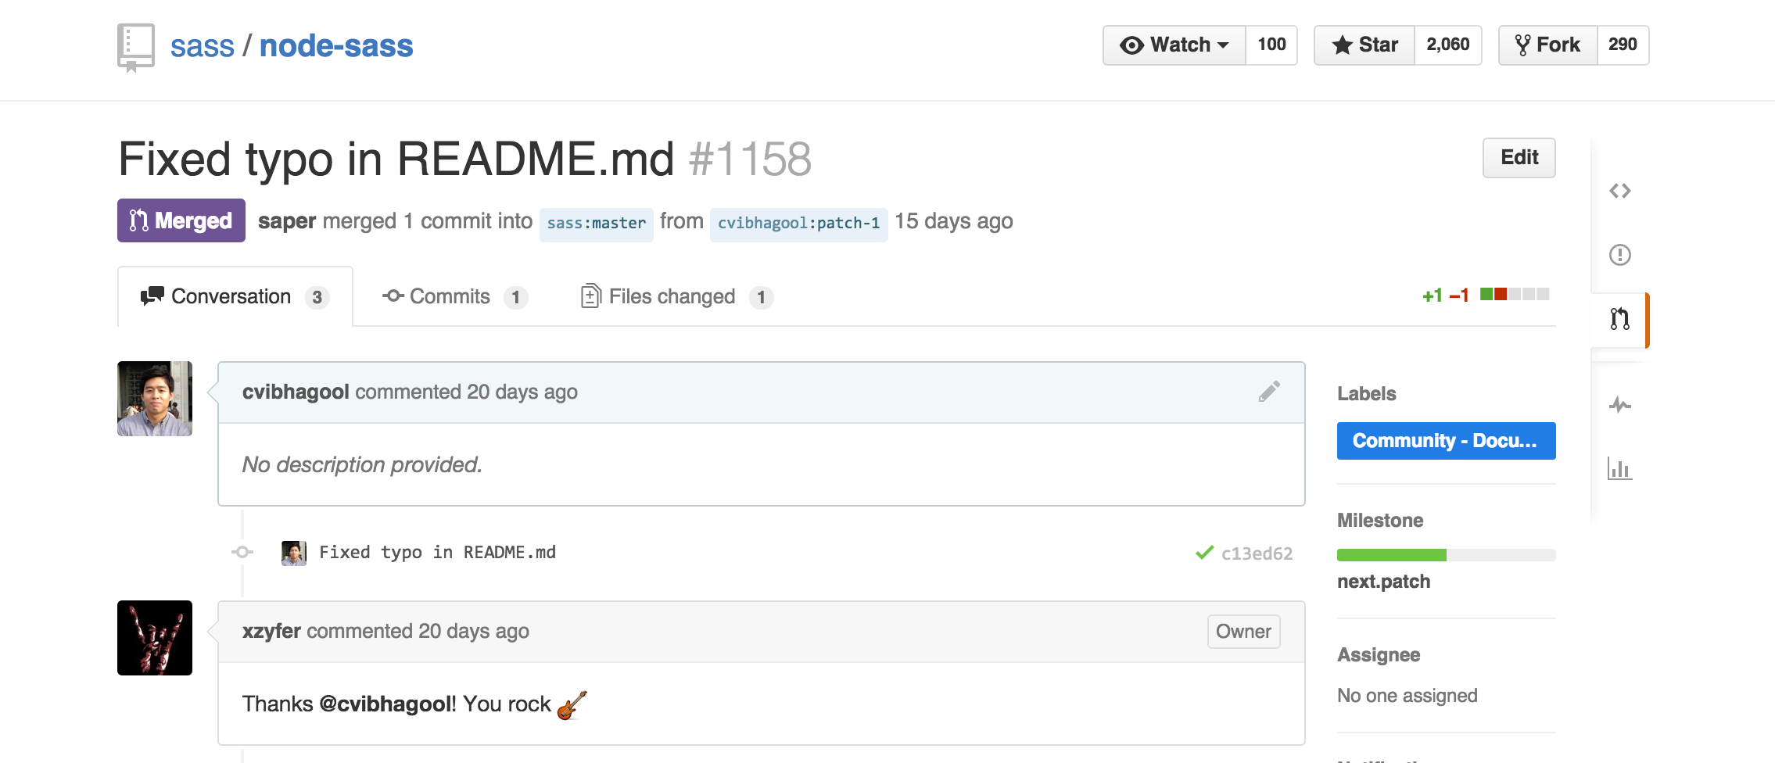The width and height of the screenshot is (1775, 763).
Task: Edit cvibhagool's comment with pencil icon
Action: 1269,392
